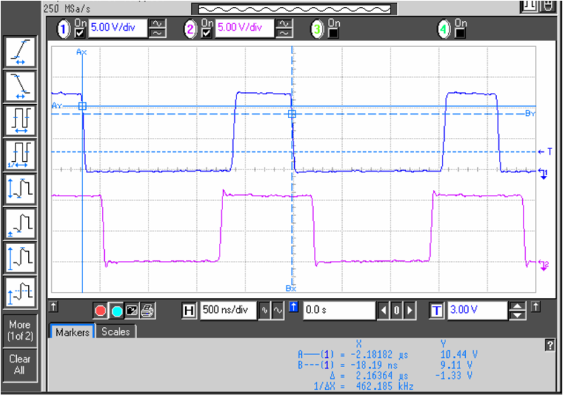
Task: Click the 0.0 s delay field
Action: click(339, 310)
